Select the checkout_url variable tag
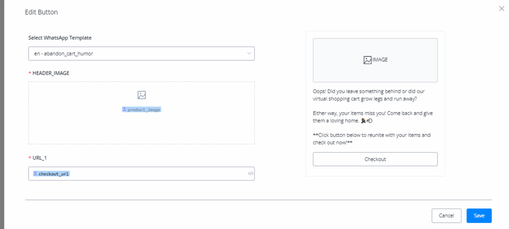The image size is (509, 229). [54, 173]
